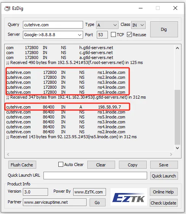186x214 pixels.
Task: Click the 172800 row for ns4.linode.com
Action: (x=66, y=87)
